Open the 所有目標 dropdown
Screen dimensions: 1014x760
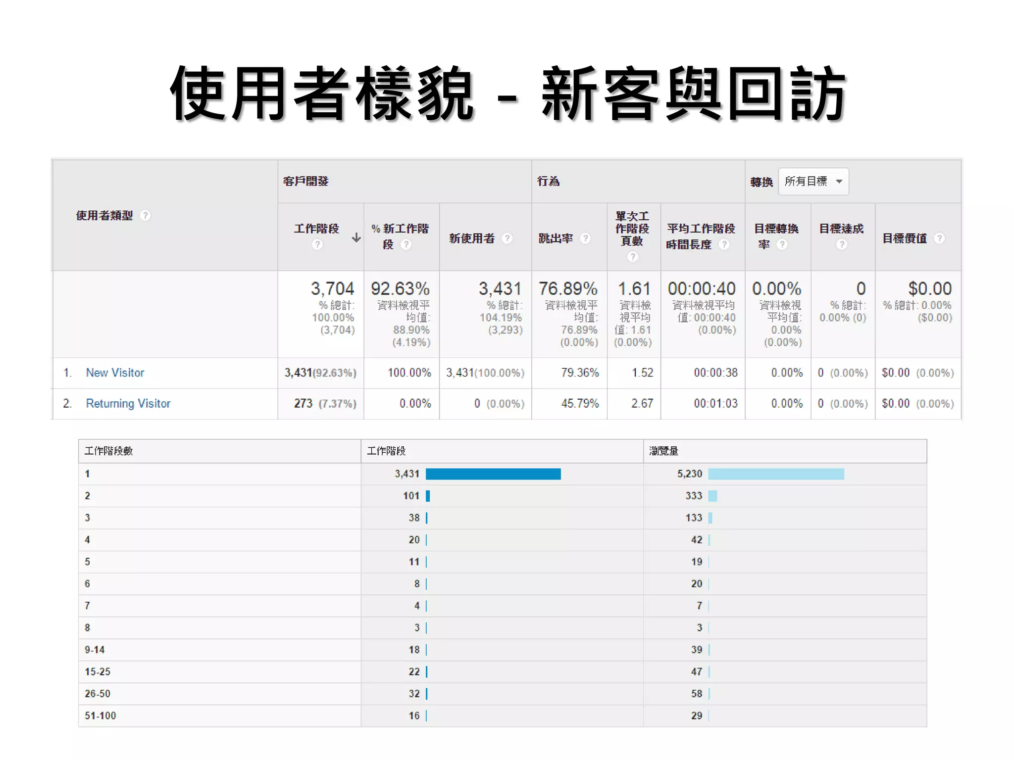pyautogui.click(x=813, y=182)
